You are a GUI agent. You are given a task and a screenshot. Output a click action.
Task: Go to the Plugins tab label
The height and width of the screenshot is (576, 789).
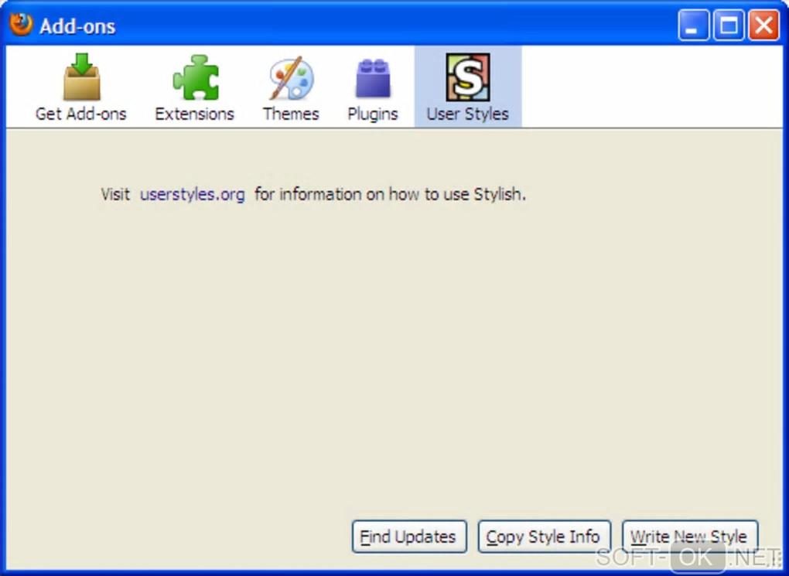(373, 114)
